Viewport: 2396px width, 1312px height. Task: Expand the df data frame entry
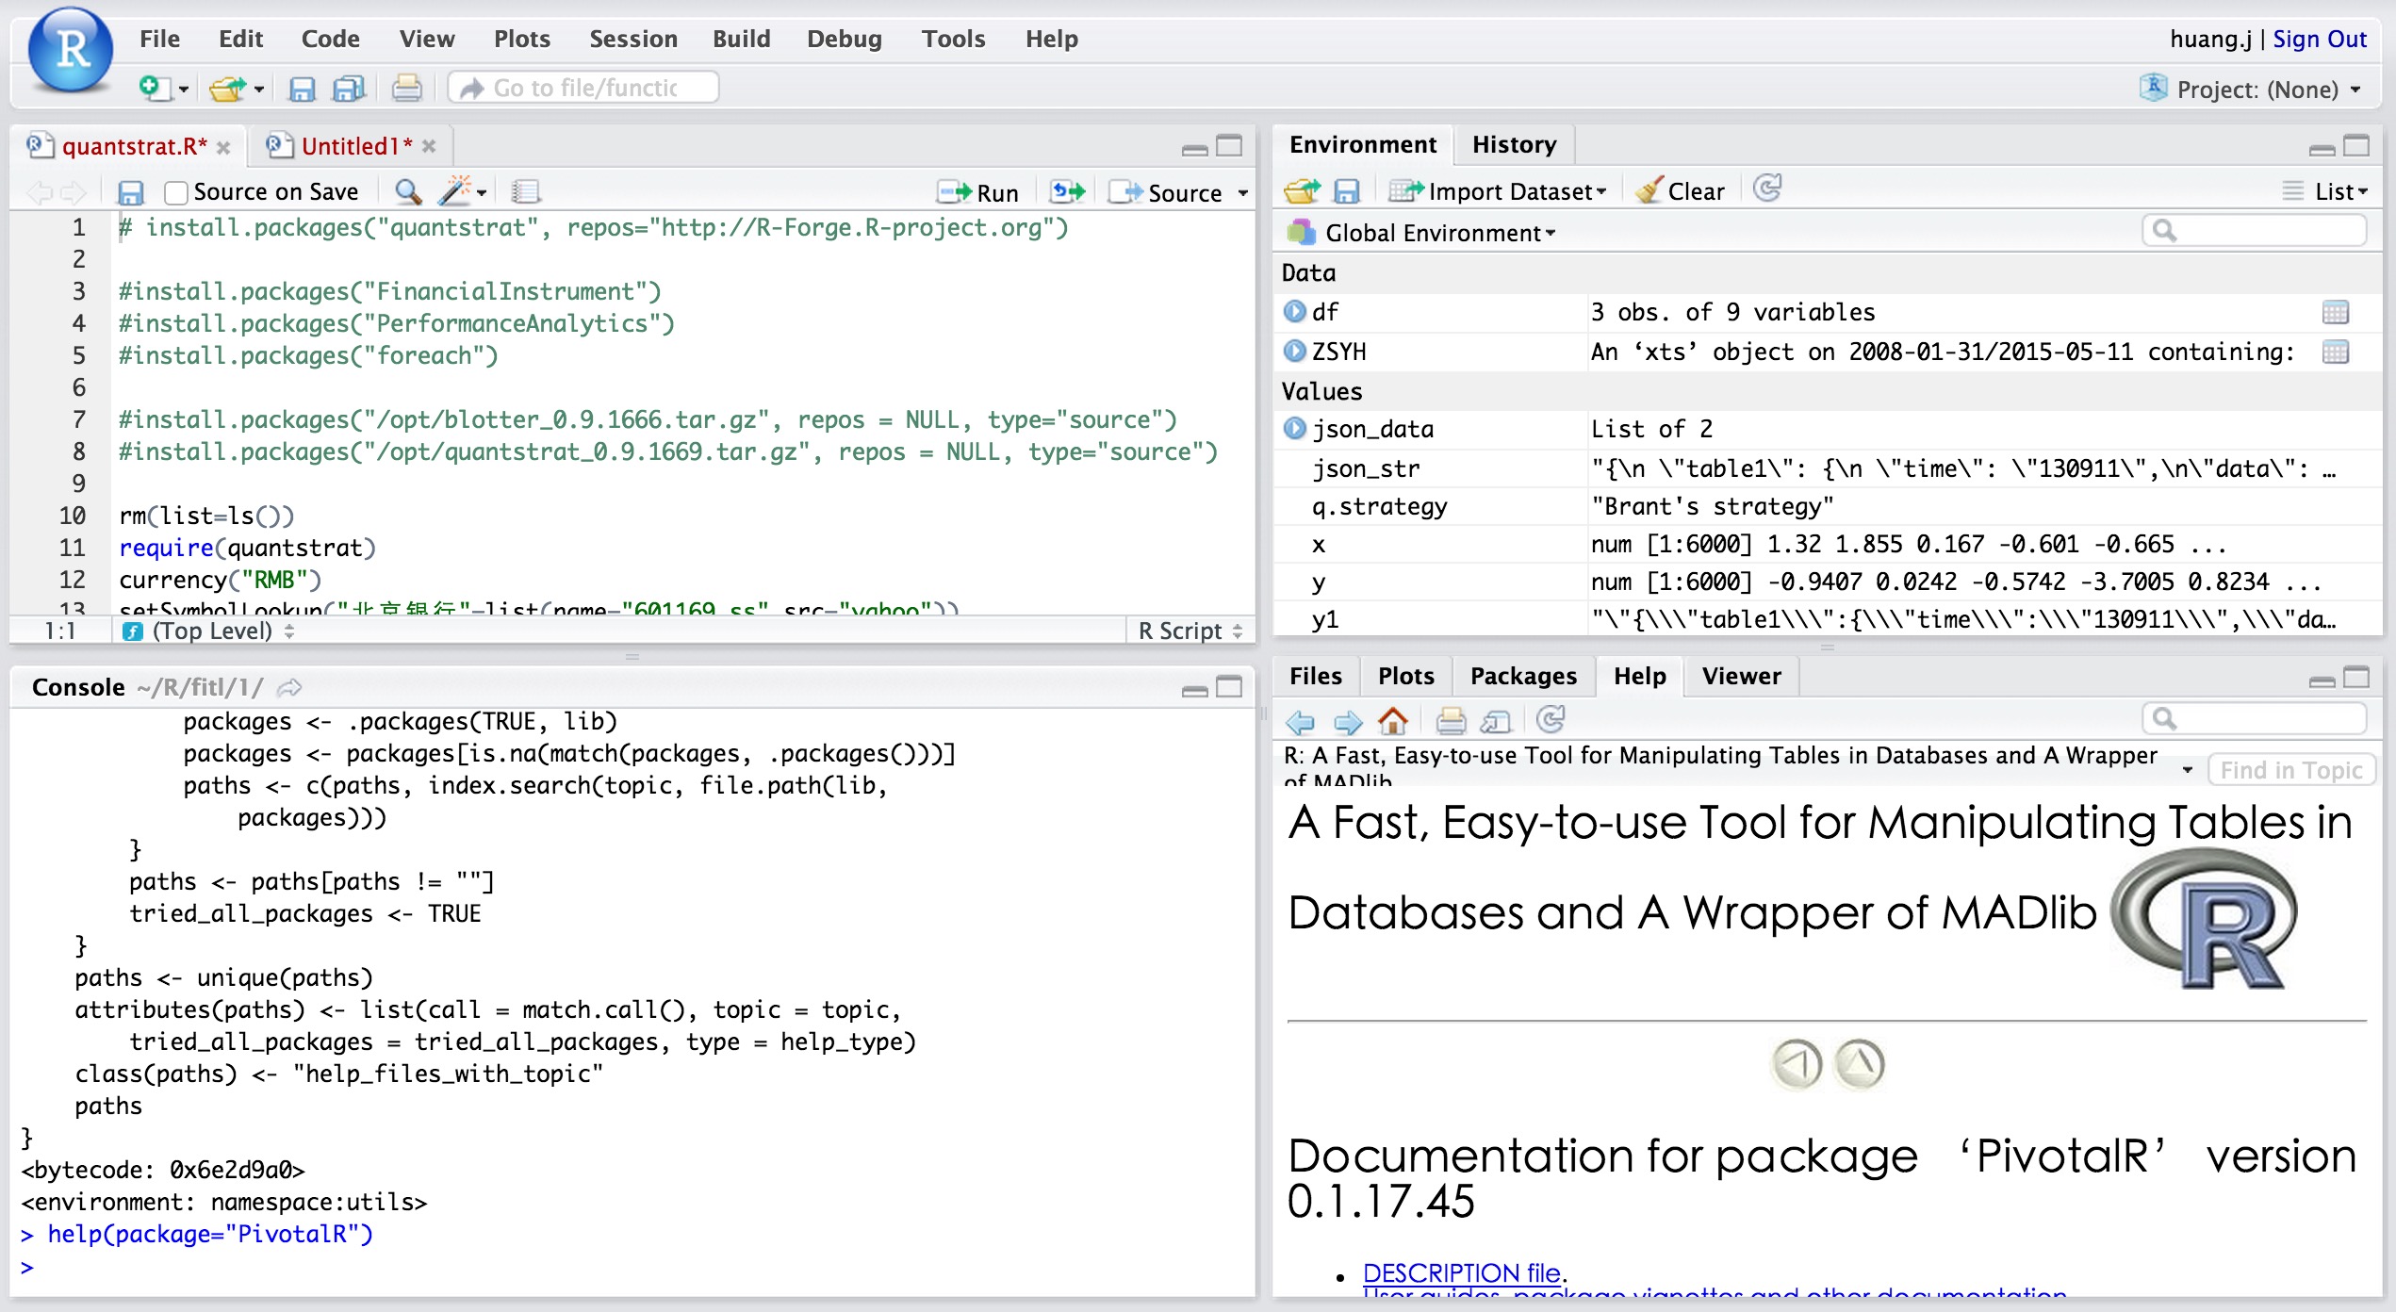tap(1295, 311)
